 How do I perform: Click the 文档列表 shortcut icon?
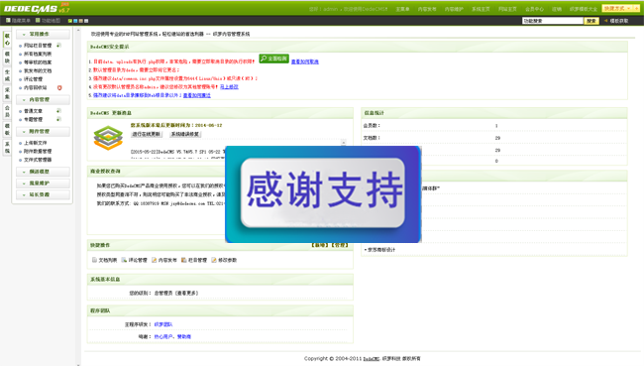(94, 260)
